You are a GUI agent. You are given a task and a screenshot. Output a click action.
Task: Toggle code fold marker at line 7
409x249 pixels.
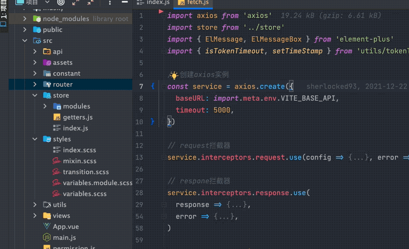click(x=152, y=87)
